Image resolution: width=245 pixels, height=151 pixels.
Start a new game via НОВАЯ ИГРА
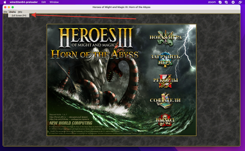click(x=166, y=37)
